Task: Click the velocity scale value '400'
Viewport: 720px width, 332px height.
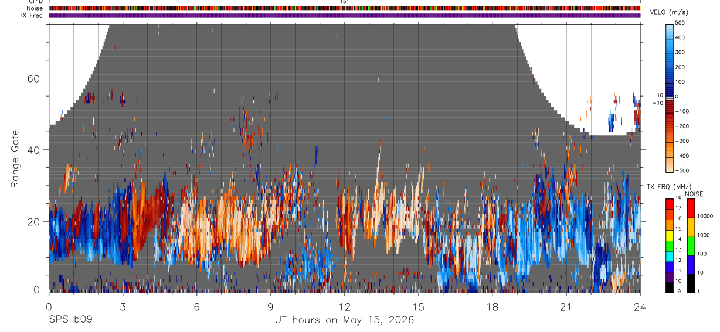Action: click(680, 37)
